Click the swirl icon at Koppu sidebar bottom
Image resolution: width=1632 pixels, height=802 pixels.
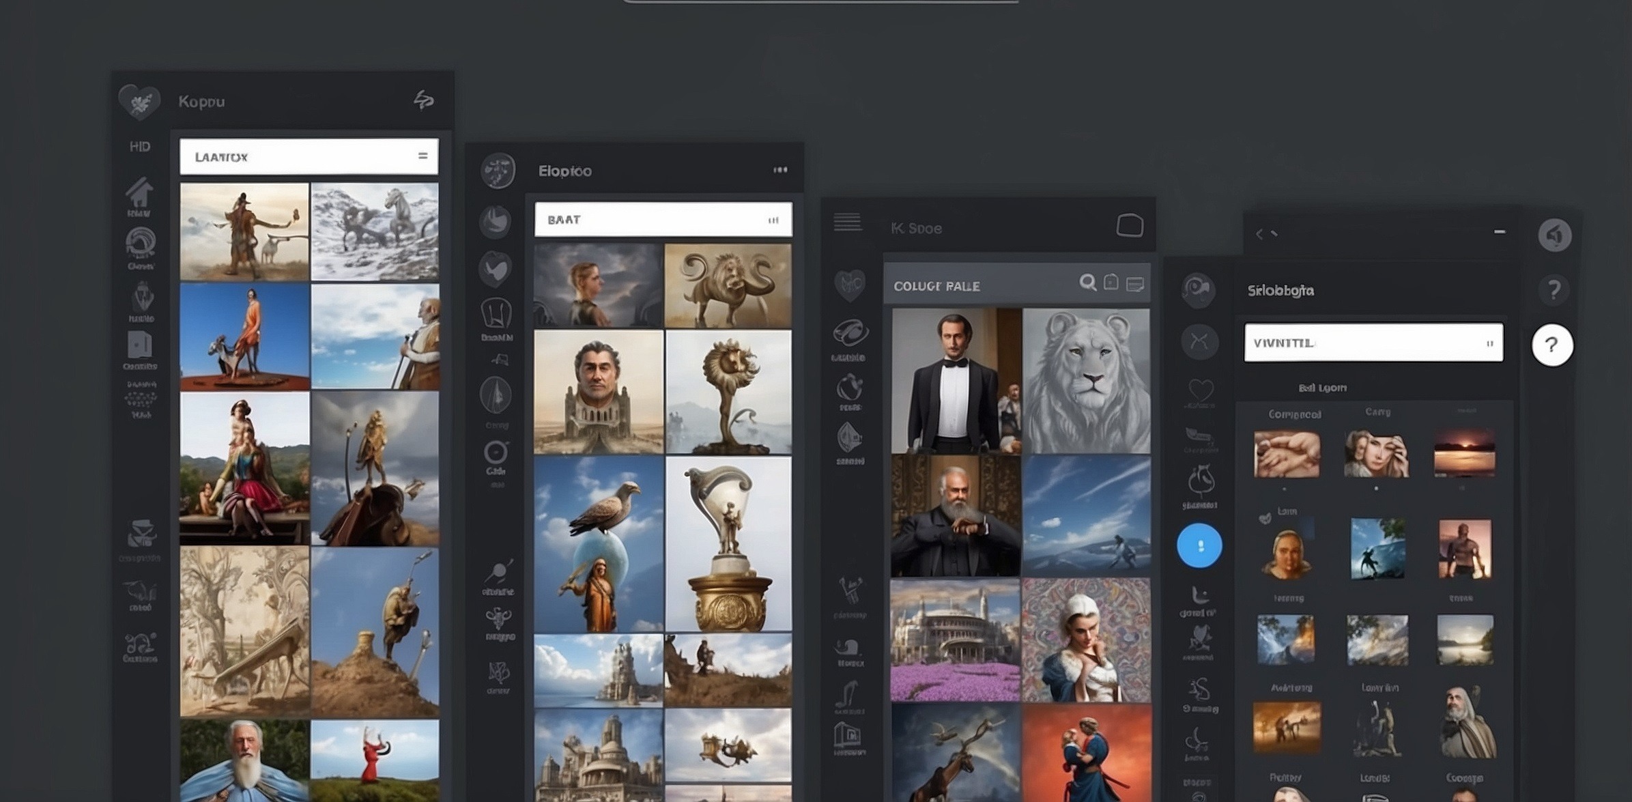140,643
